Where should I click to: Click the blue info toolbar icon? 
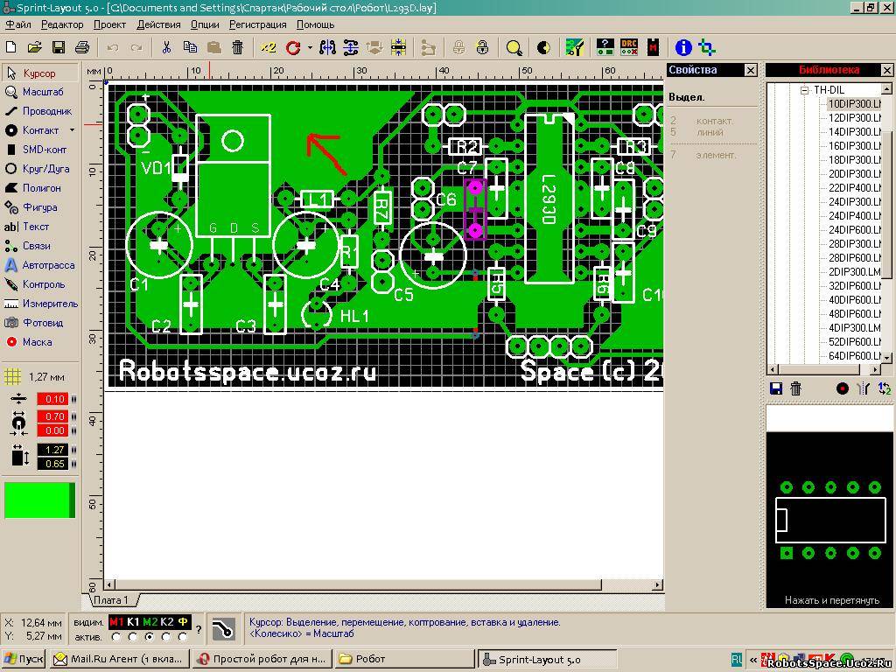pyautogui.click(x=683, y=47)
